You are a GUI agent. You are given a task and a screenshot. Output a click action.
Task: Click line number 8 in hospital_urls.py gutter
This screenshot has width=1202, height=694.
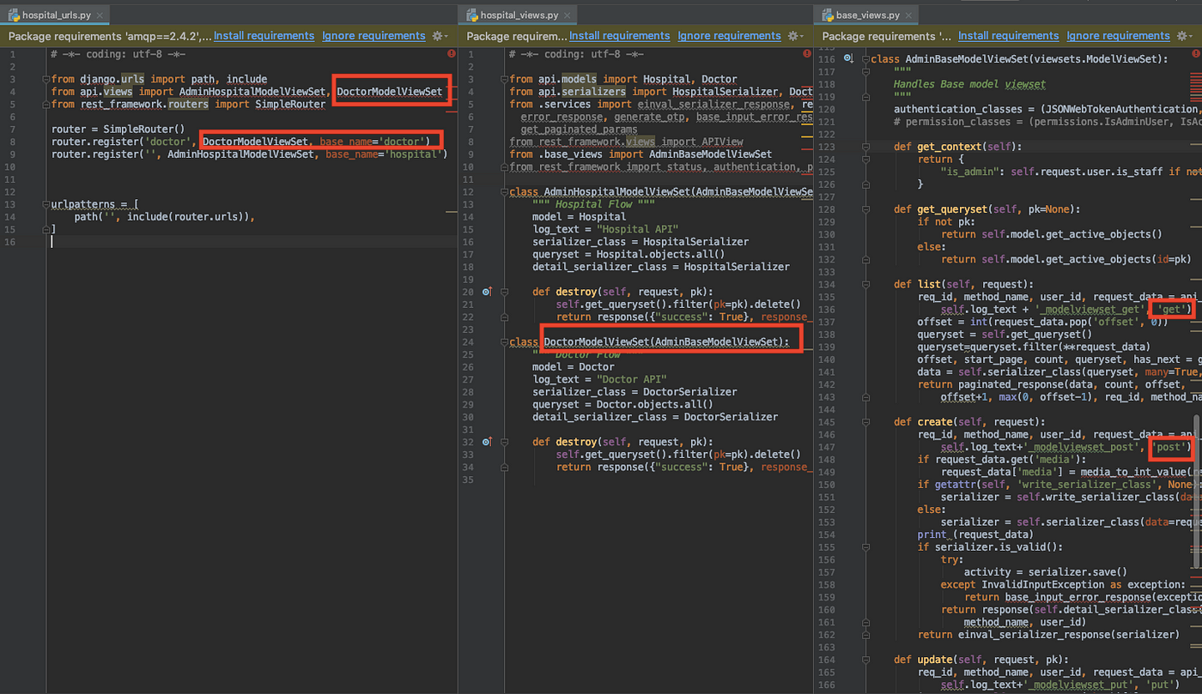coord(13,142)
